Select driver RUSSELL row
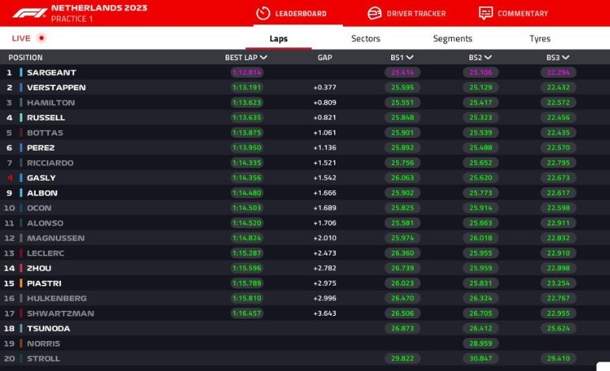 pyautogui.click(x=305, y=118)
